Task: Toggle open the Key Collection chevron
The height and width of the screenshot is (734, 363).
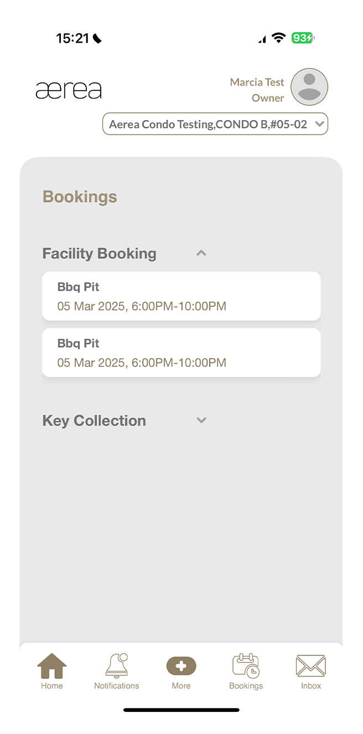Action: (201, 420)
